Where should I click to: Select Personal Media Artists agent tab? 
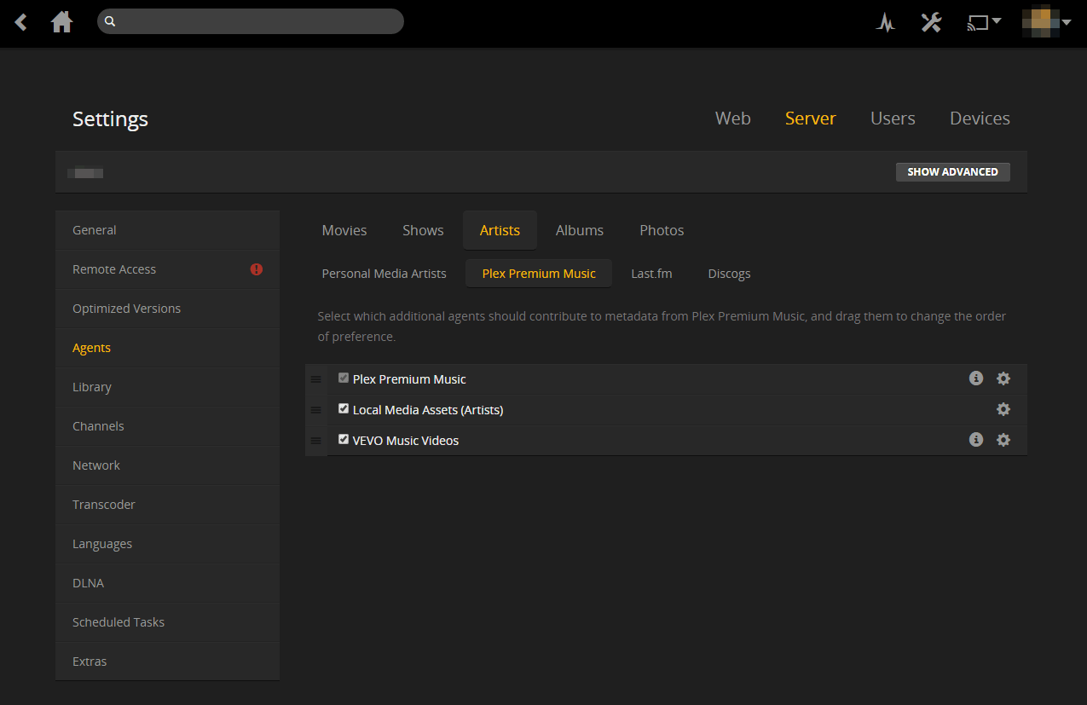(x=384, y=274)
